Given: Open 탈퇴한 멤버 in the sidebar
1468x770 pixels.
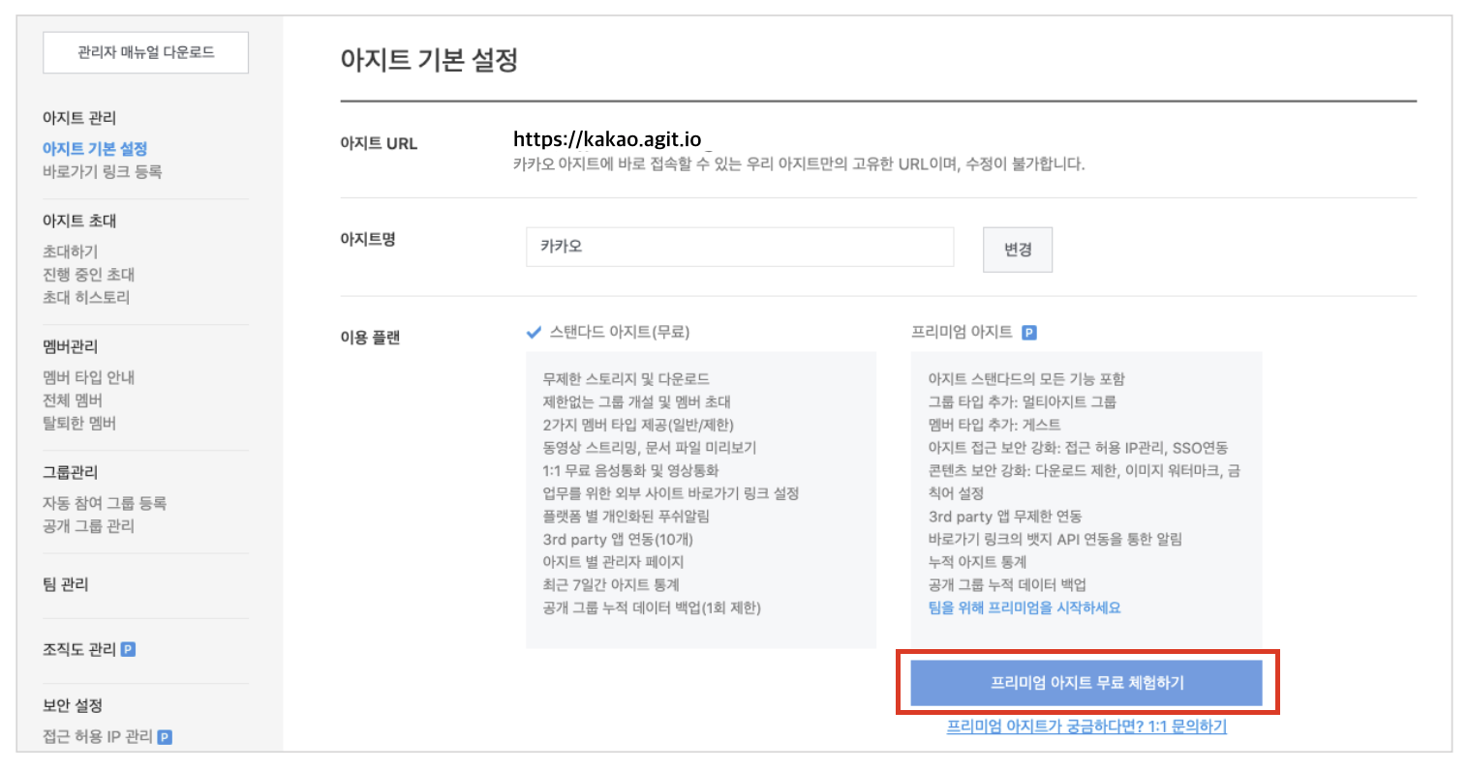Looking at the screenshot, I should (x=79, y=424).
